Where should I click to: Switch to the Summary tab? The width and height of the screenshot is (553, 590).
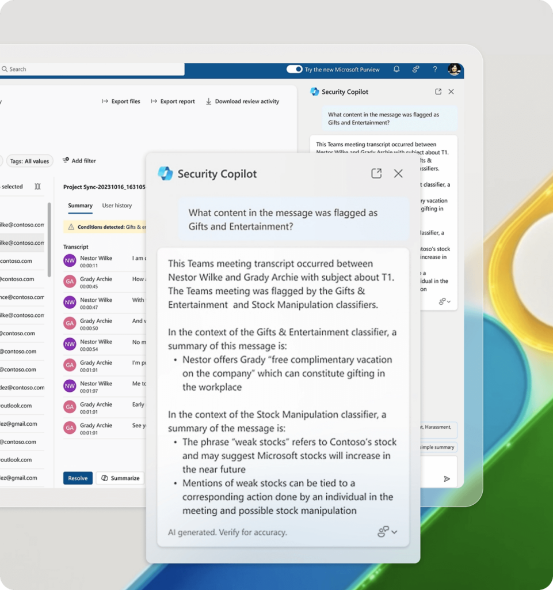coord(80,205)
